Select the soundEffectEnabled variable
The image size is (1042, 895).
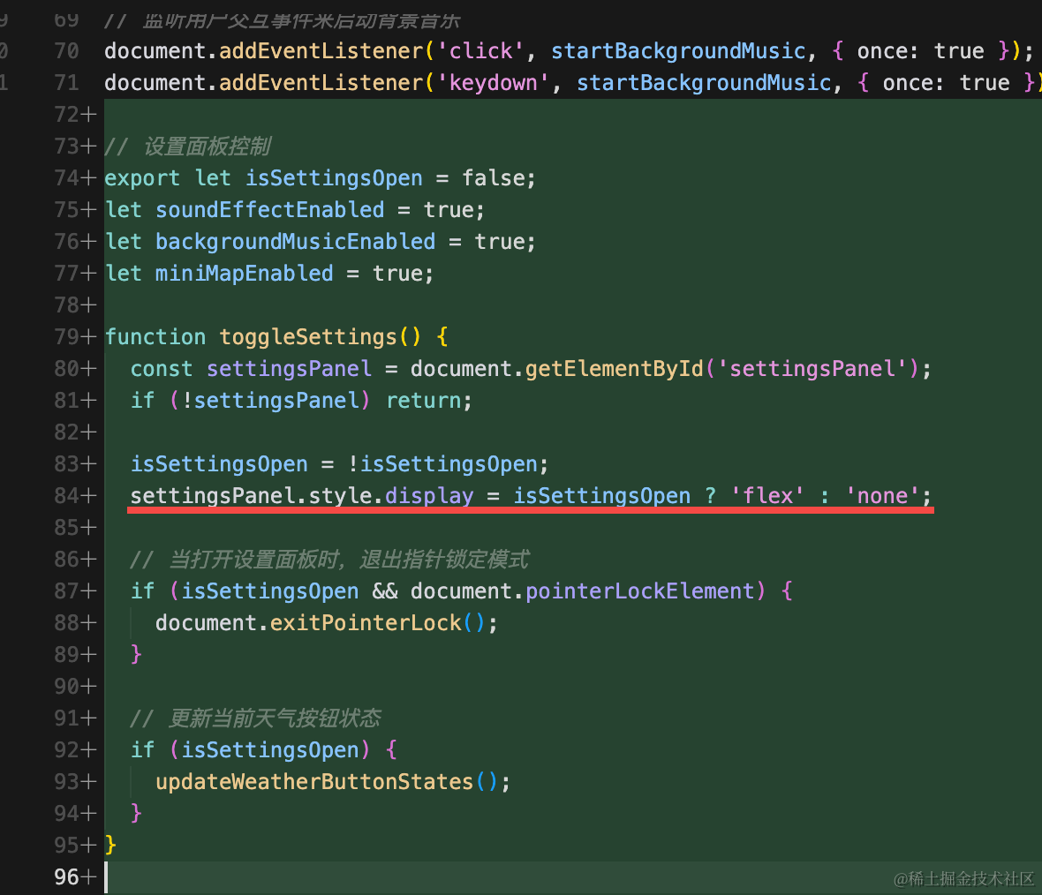pyautogui.click(x=270, y=210)
